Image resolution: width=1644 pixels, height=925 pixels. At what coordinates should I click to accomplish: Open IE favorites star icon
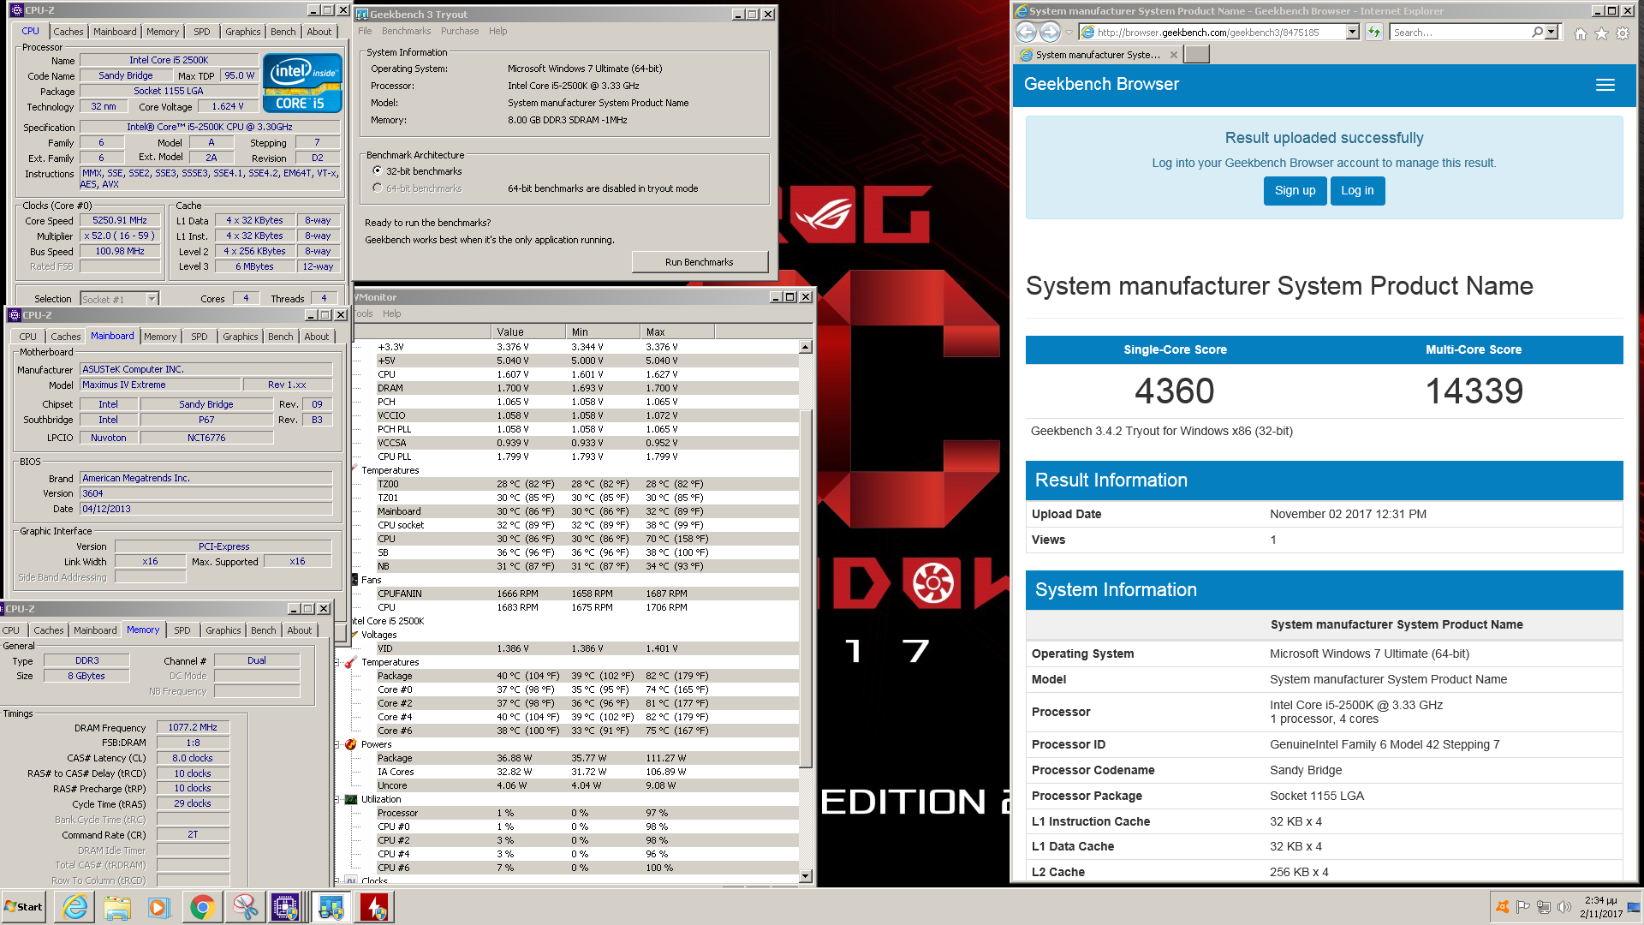(1601, 33)
